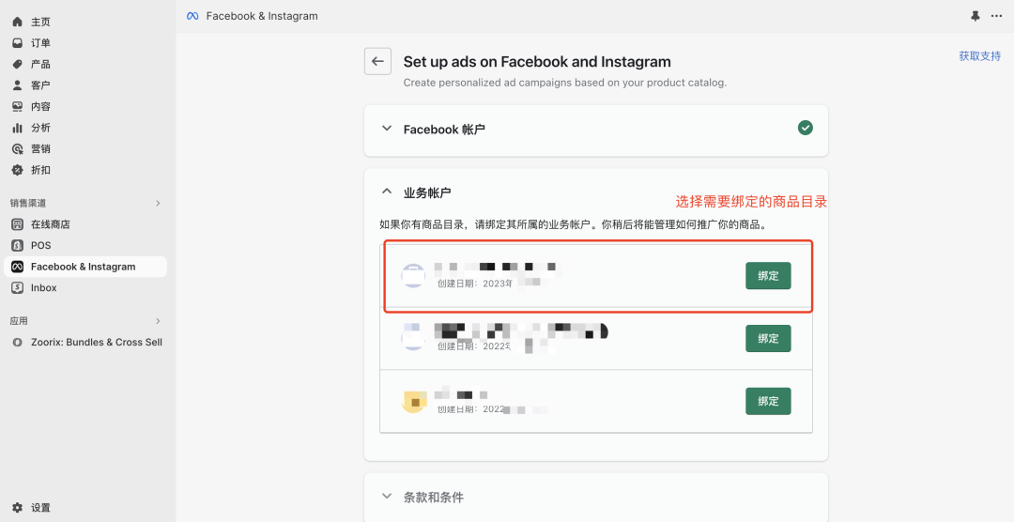Click the green checkmark on Facebook 帐户
The width and height of the screenshot is (1014, 522).
coord(806,128)
